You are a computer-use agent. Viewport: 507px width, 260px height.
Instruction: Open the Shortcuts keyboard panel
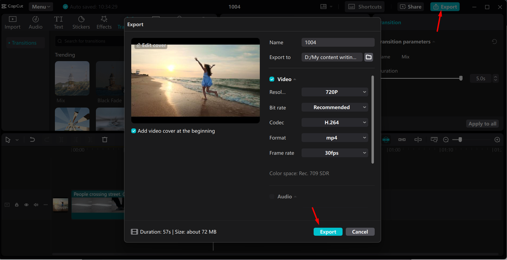pyautogui.click(x=365, y=7)
